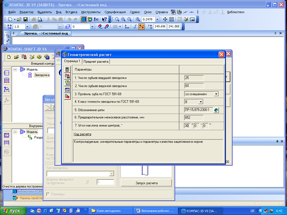The image size is (287, 215).
Task: Toggle the orthogonal drawing mode button
Action: [135, 27]
